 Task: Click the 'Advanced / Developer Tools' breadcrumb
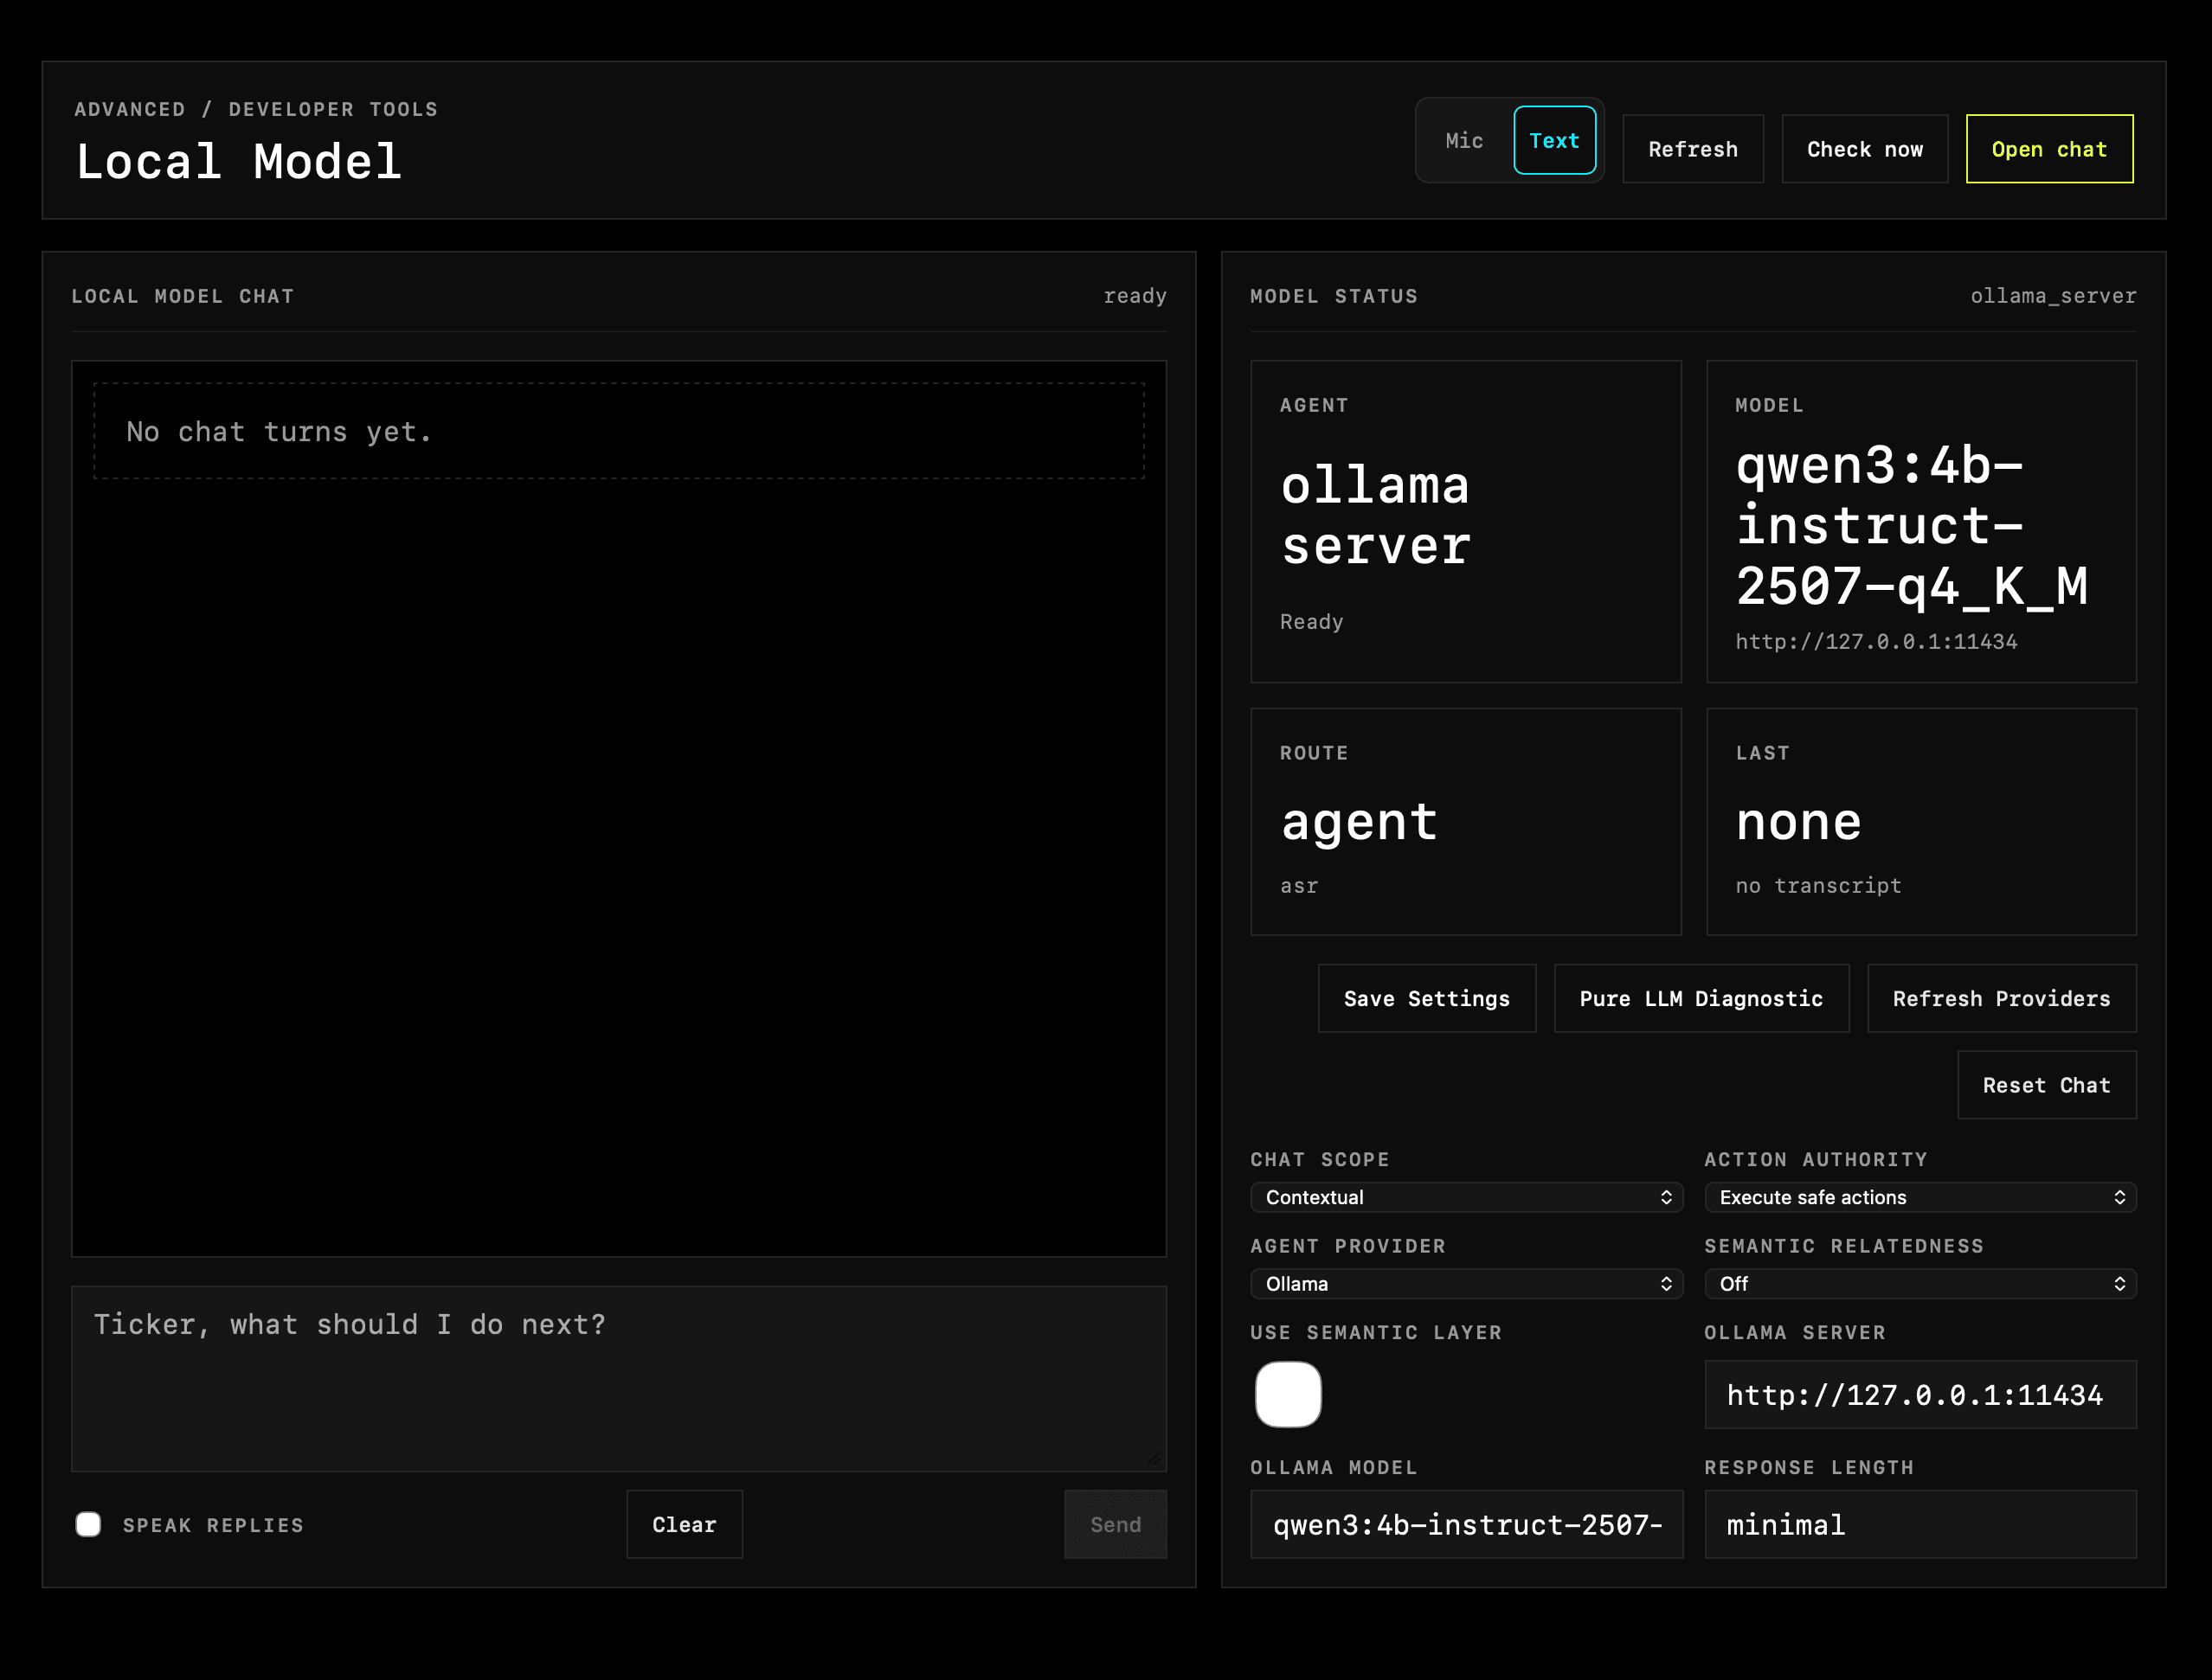coord(256,109)
